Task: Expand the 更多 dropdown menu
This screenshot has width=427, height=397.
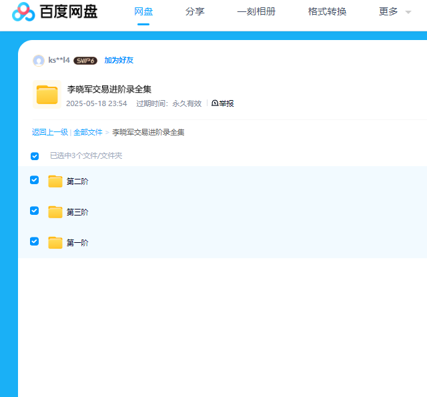Action: tap(394, 11)
